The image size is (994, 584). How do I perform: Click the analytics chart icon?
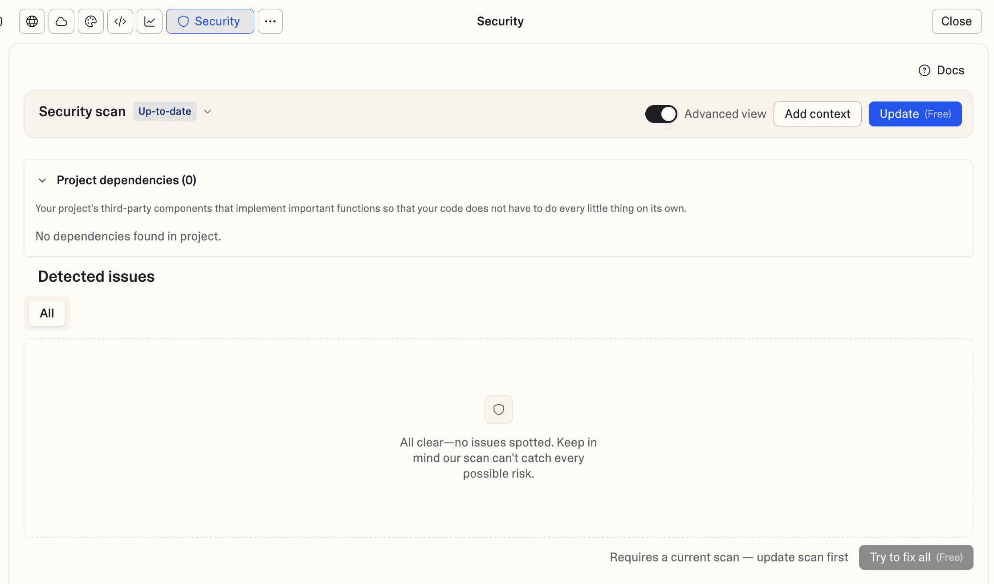[x=149, y=21]
